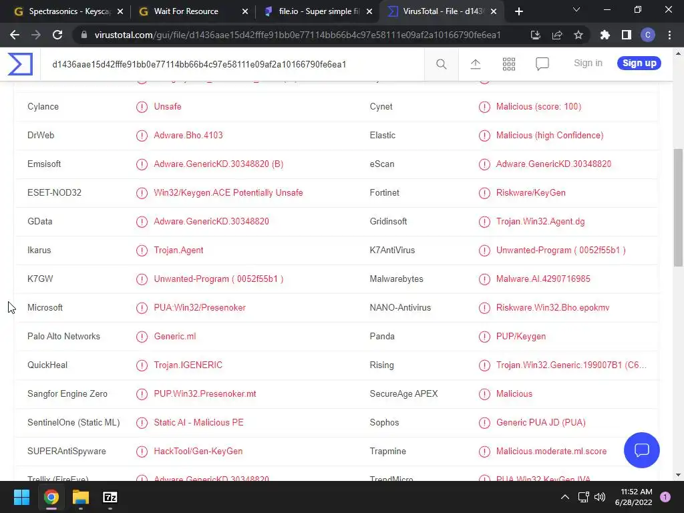The image size is (684, 513).
Task: Click the hash search input field
Action: pyautogui.click(x=232, y=65)
